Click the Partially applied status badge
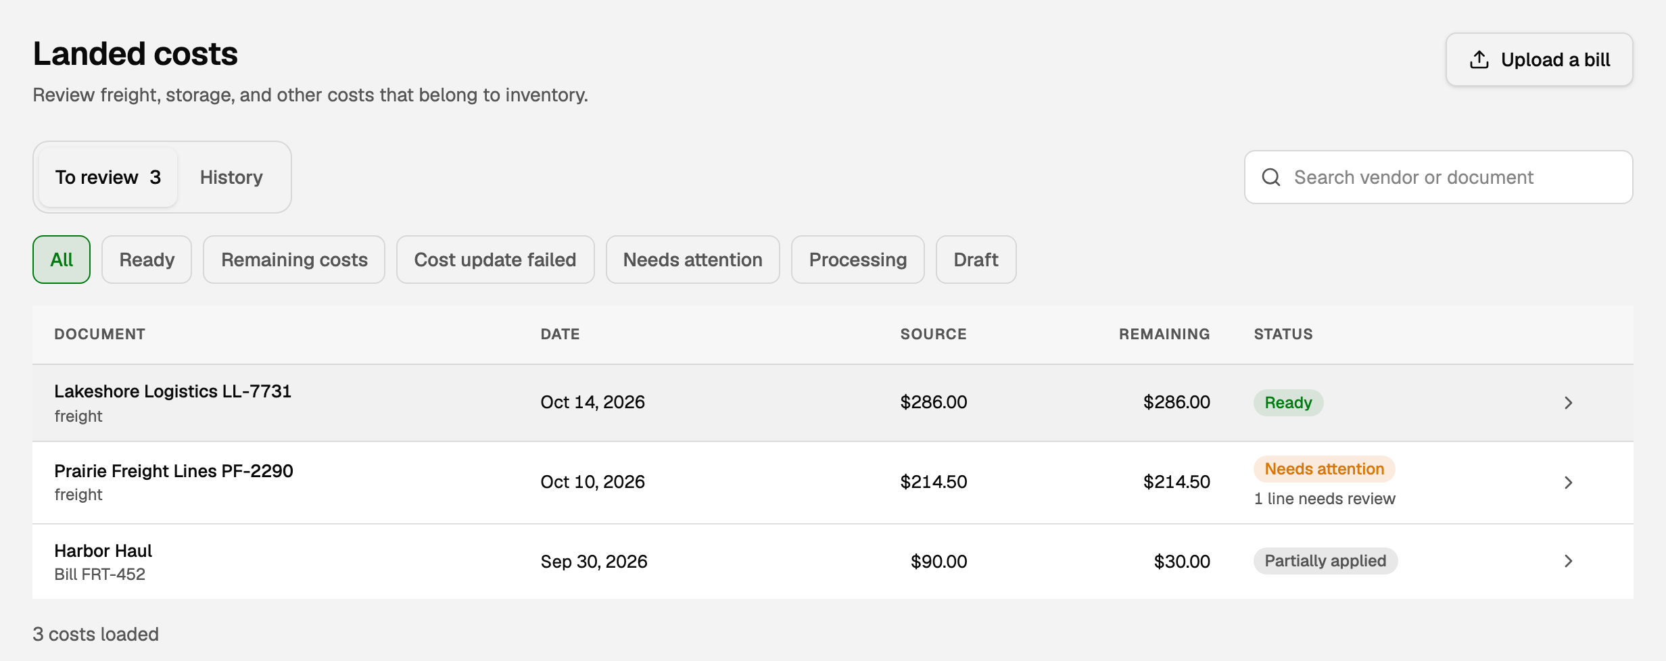1666x661 pixels. point(1325,561)
